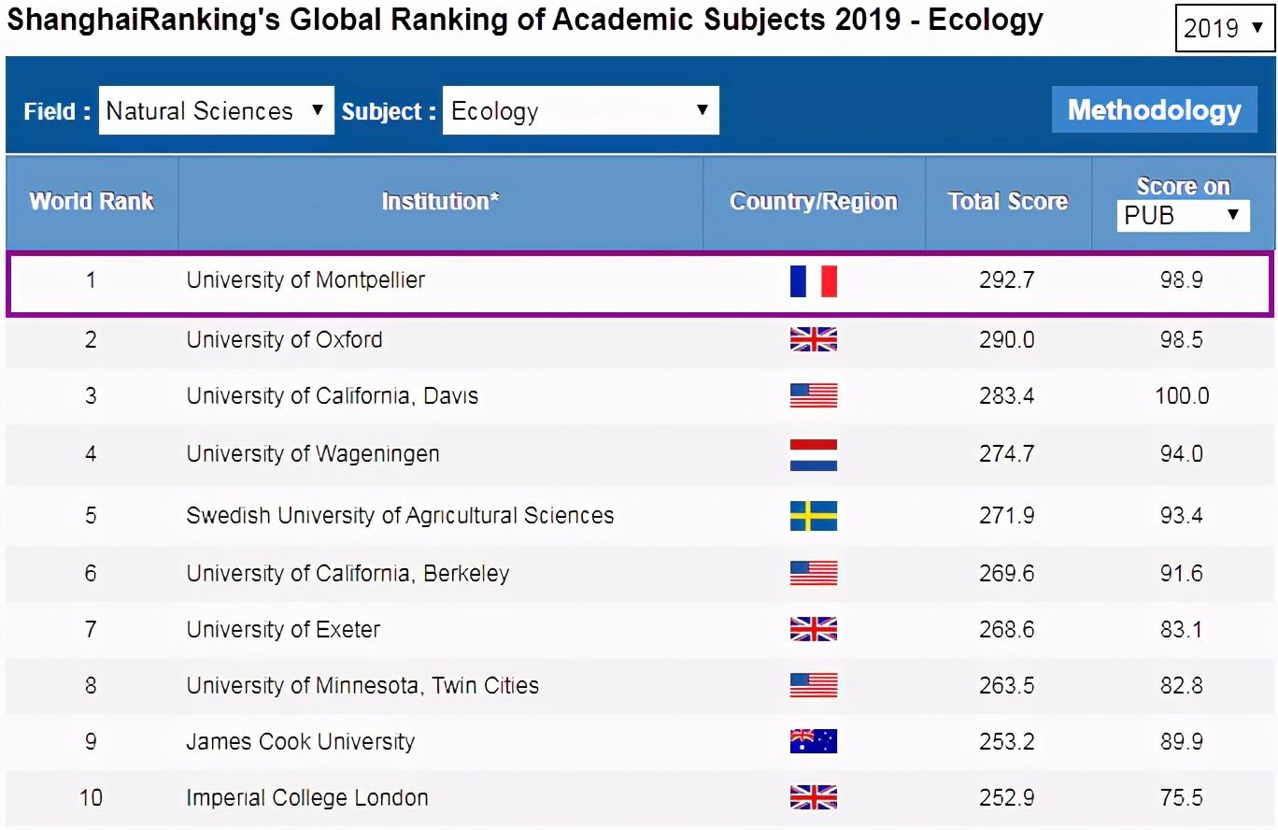1278x830 pixels.
Task: Click the Swedish flag icon
Action: tap(814, 516)
